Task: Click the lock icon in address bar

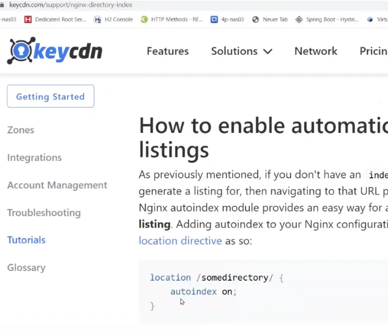Action: 2,5
